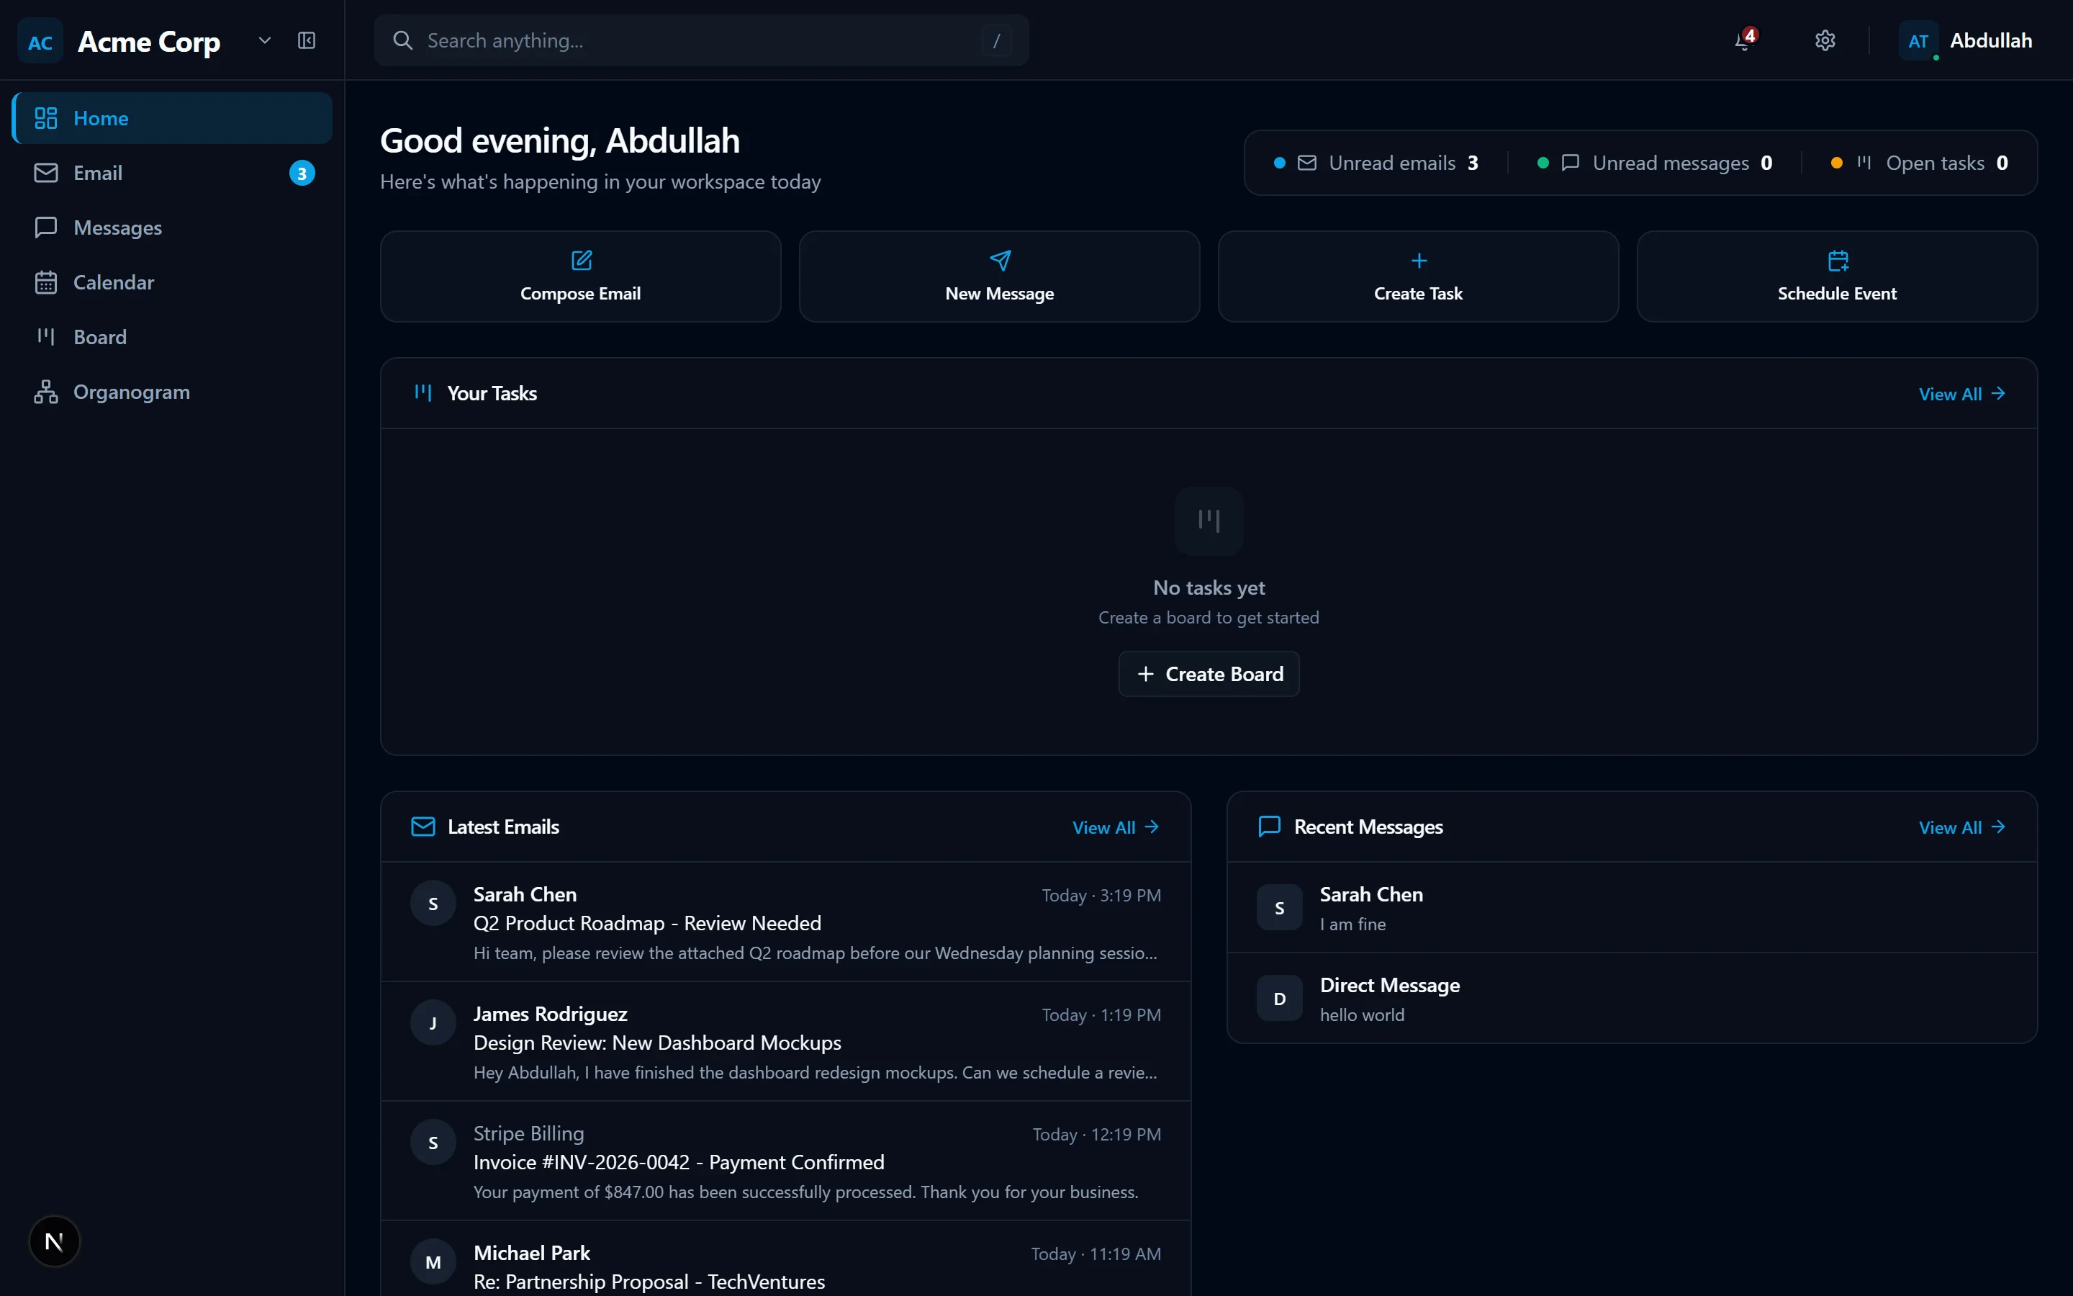Toggle the sidebar collapse panel icon

(x=307, y=40)
